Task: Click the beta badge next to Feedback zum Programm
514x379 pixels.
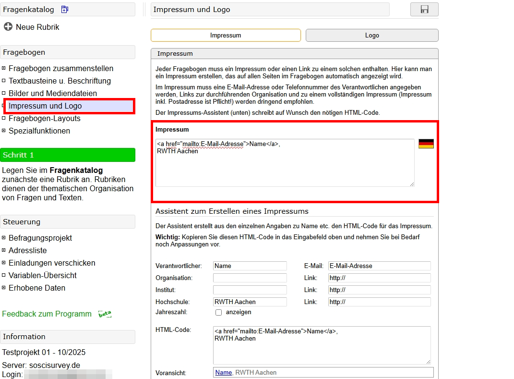Action: 105,313
